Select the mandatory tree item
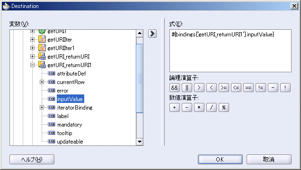Image resolution: width=301 pixels, height=170 pixels. (x=70, y=125)
